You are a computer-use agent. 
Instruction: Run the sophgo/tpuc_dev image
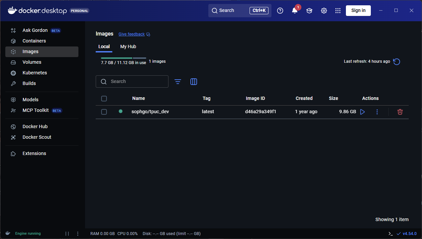363,112
